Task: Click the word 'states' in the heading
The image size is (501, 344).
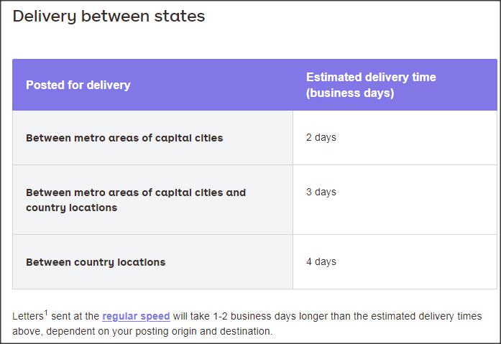Action: 180,17
